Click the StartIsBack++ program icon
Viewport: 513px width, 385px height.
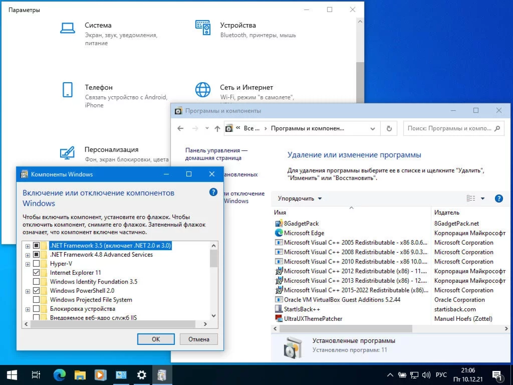click(x=279, y=309)
